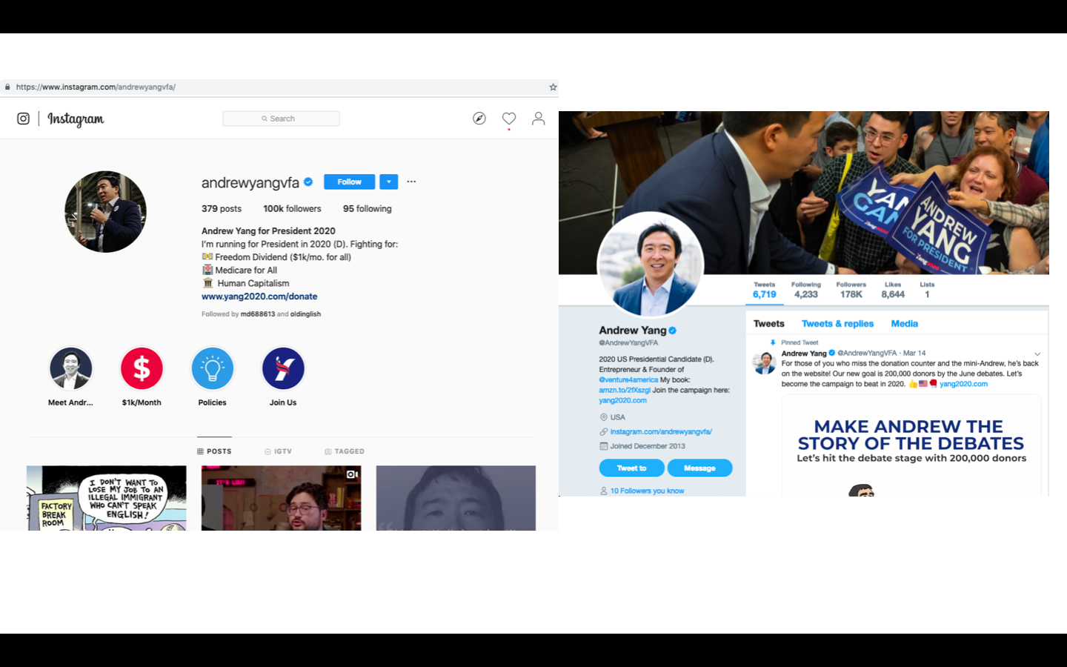Open Instagram Explore compass icon
The height and width of the screenshot is (667, 1067).
tap(479, 119)
